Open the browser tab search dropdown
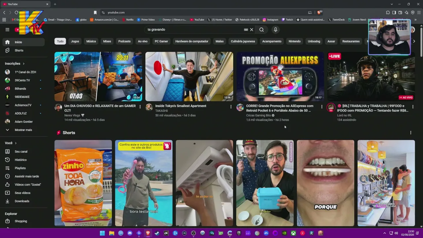The image size is (423, 238). pyautogui.click(x=392, y=4)
